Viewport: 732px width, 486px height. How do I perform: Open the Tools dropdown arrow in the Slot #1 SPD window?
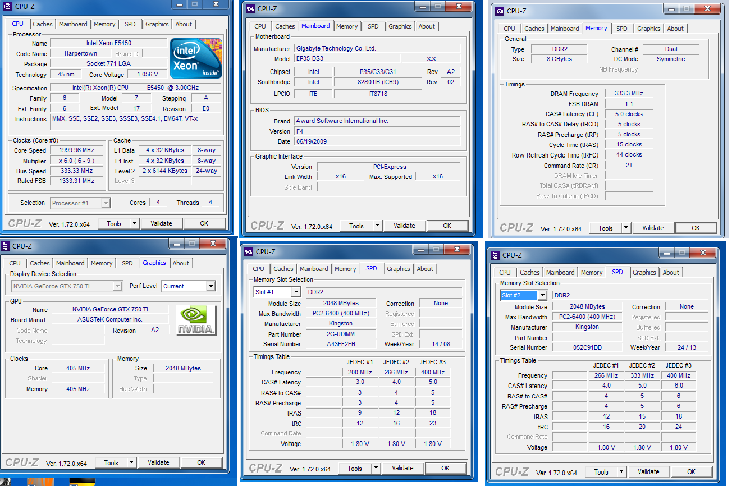[x=376, y=468]
